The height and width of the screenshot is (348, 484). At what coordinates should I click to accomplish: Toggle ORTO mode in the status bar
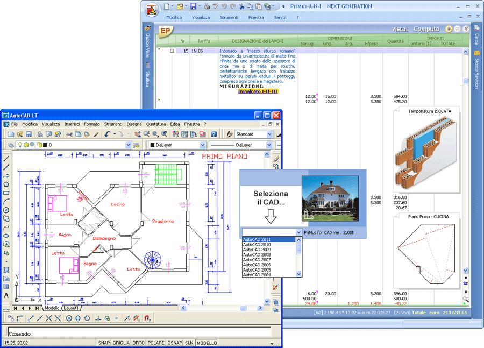click(139, 343)
